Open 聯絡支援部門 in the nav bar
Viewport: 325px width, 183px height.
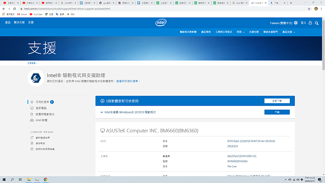[x=270, y=32]
